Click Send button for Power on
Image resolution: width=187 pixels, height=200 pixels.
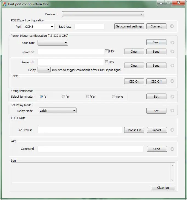click(x=156, y=52)
